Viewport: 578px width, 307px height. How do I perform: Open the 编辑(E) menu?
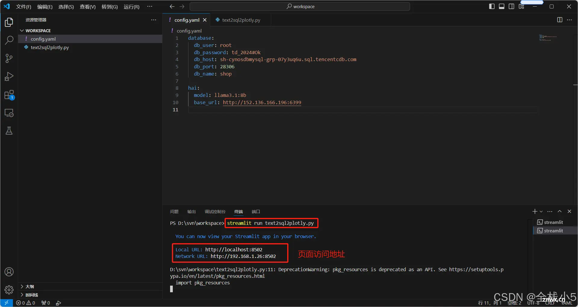pos(45,7)
